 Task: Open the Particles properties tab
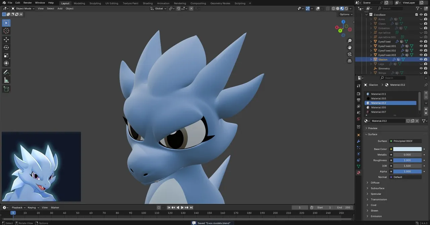coord(358,147)
